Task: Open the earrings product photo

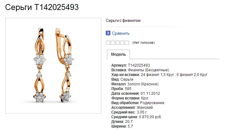Action: coord(53,66)
